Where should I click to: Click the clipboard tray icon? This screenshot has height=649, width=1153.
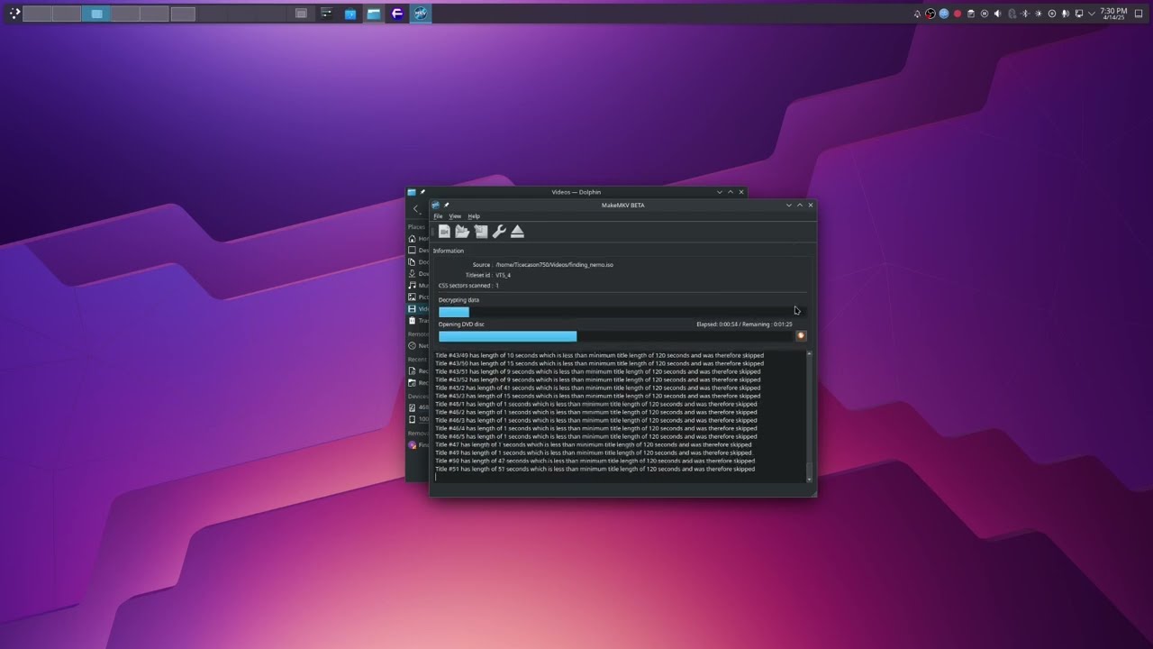(971, 14)
